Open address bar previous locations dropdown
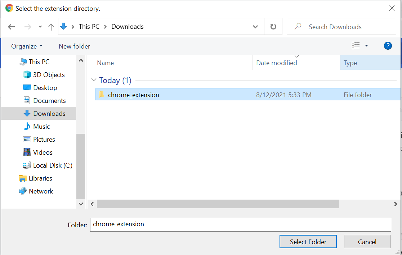Image resolution: width=402 pixels, height=255 pixels. 255,27
